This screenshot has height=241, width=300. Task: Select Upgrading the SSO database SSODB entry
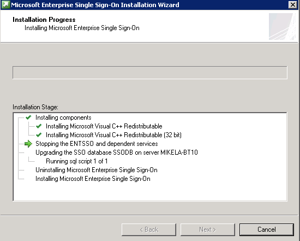[117, 152]
